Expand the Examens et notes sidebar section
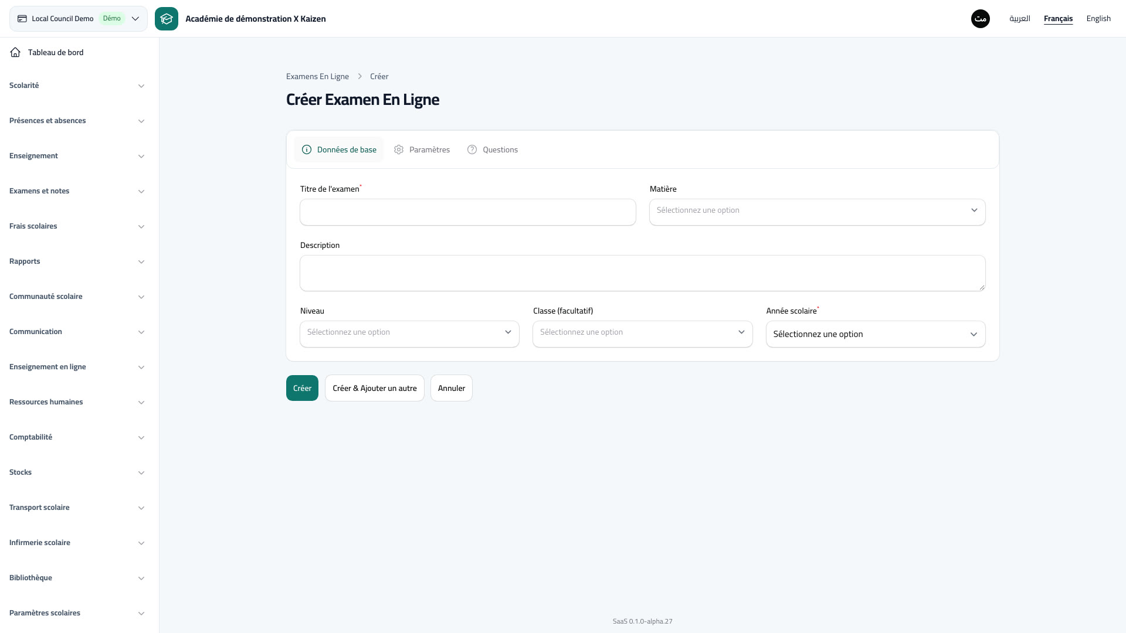 pos(77,191)
